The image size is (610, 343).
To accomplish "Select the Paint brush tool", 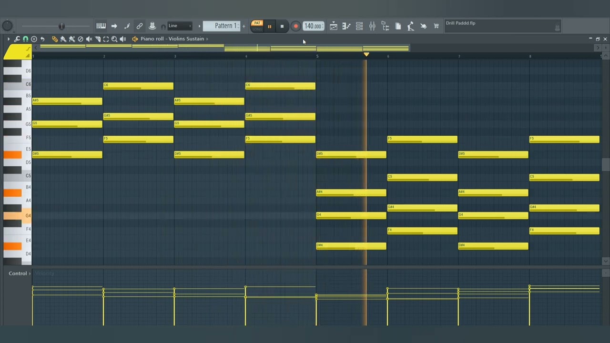I will coord(63,39).
